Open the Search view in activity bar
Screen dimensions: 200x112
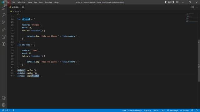click(3, 15)
